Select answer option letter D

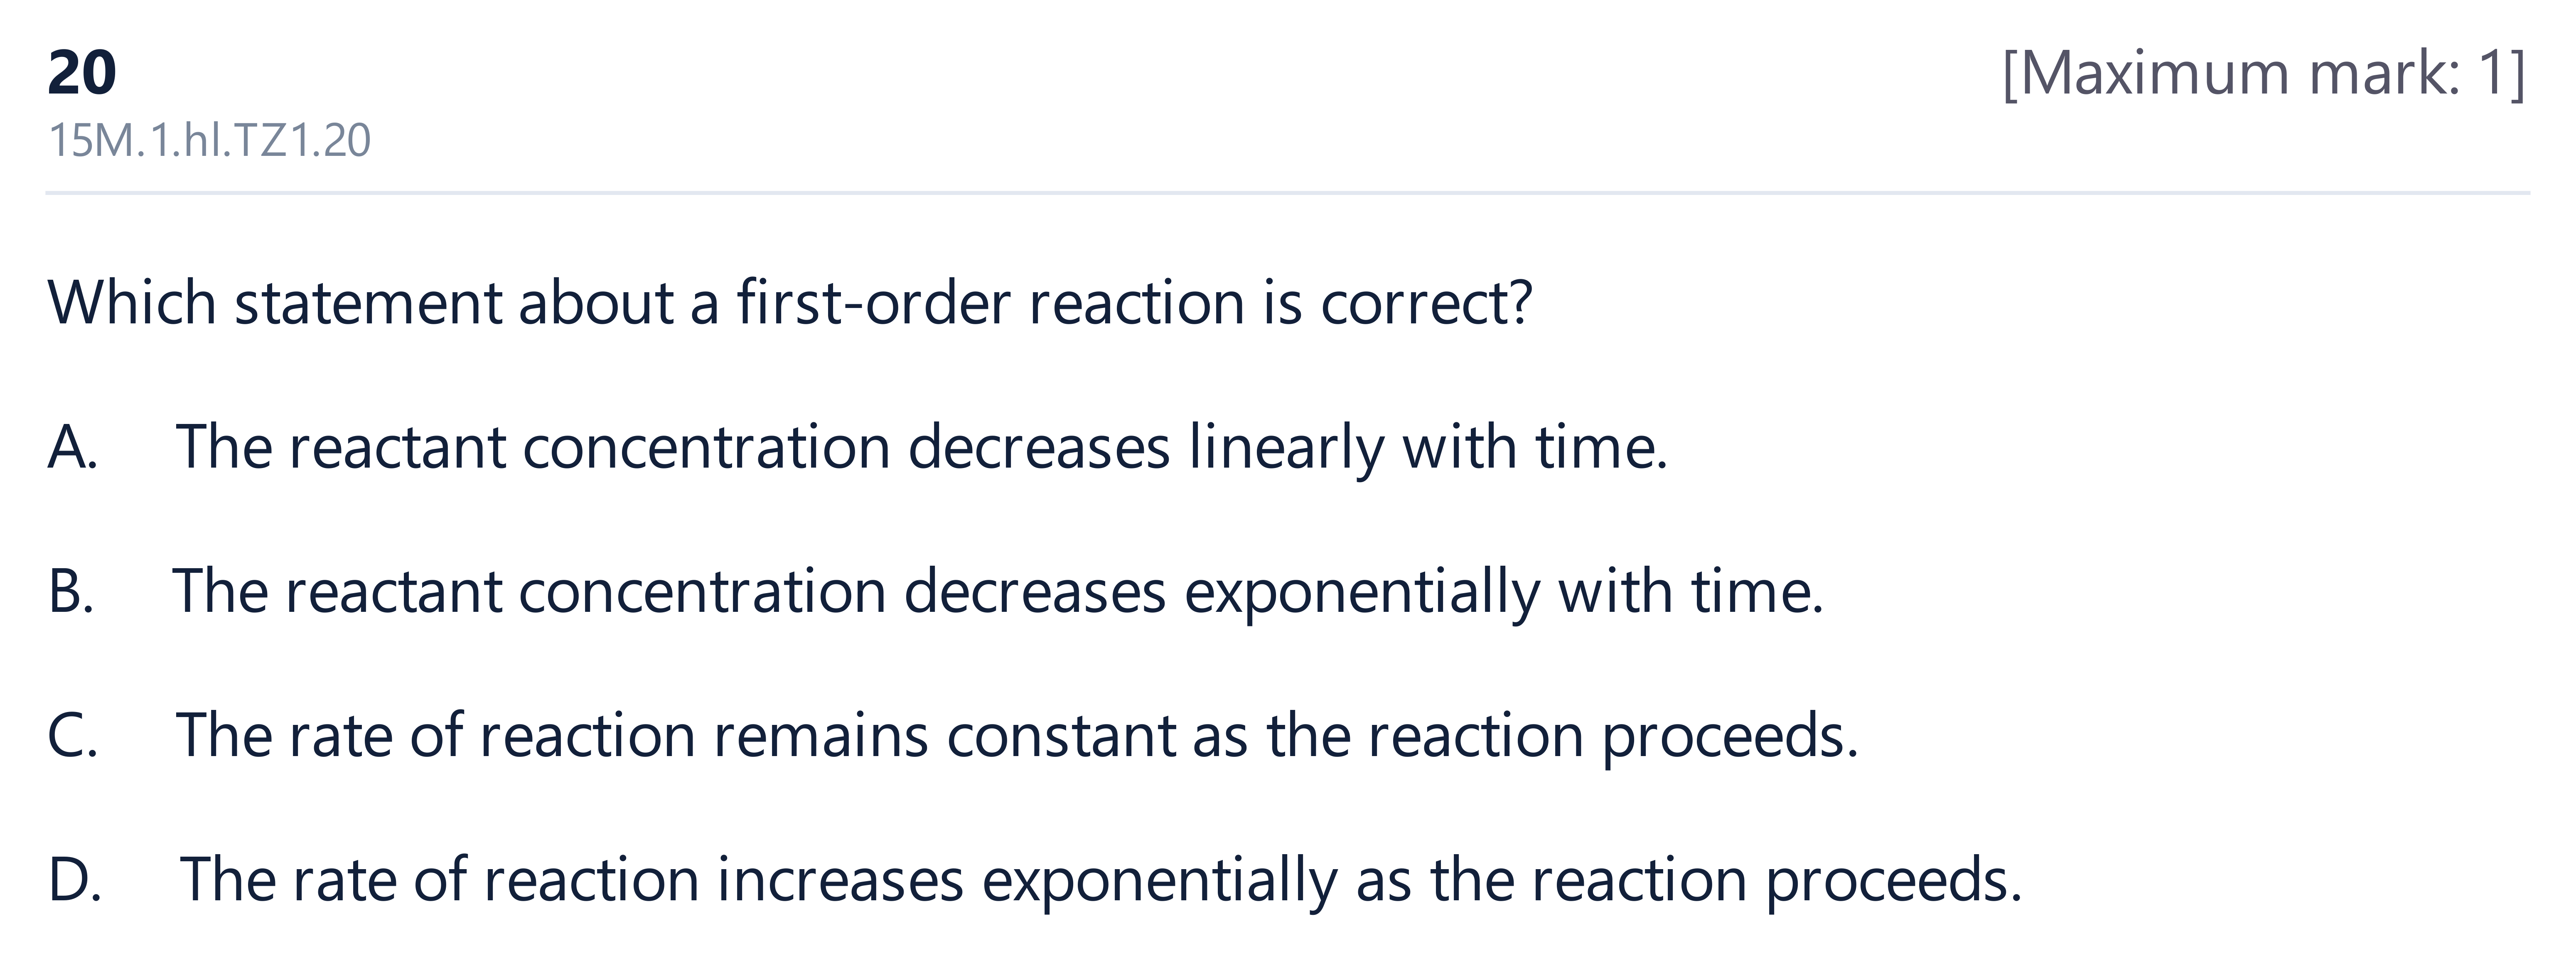pos(74,880)
